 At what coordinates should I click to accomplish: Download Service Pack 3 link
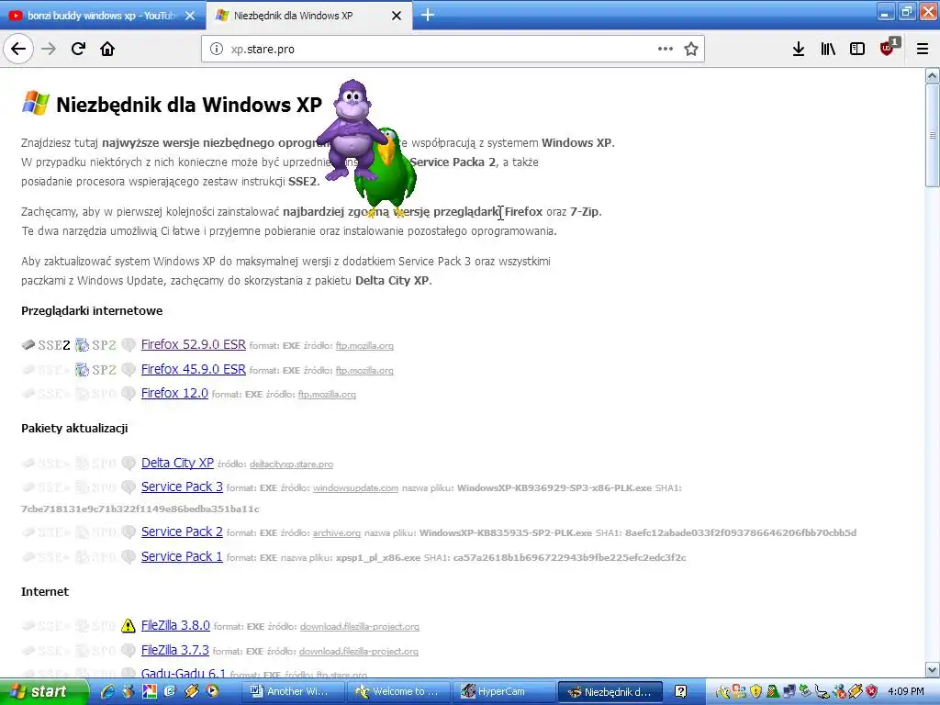(182, 487)
